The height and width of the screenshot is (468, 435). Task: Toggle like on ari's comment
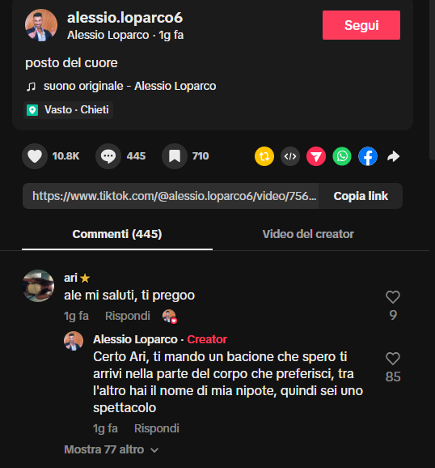pyautogui.click(x=393, y=297)
